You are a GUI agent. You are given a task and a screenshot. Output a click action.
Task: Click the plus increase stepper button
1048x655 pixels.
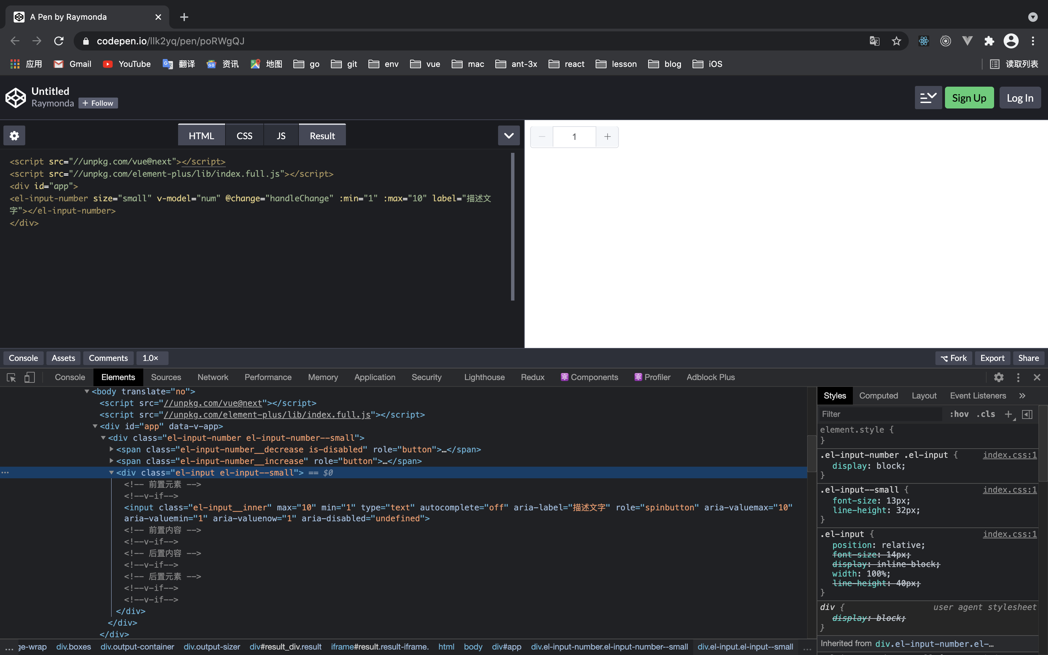pyautogui.click(x=607, y=137)
